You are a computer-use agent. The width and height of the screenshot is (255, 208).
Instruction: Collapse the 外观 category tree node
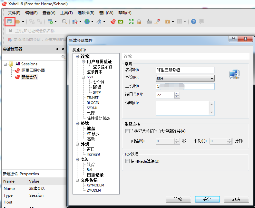tap(77, 144)
